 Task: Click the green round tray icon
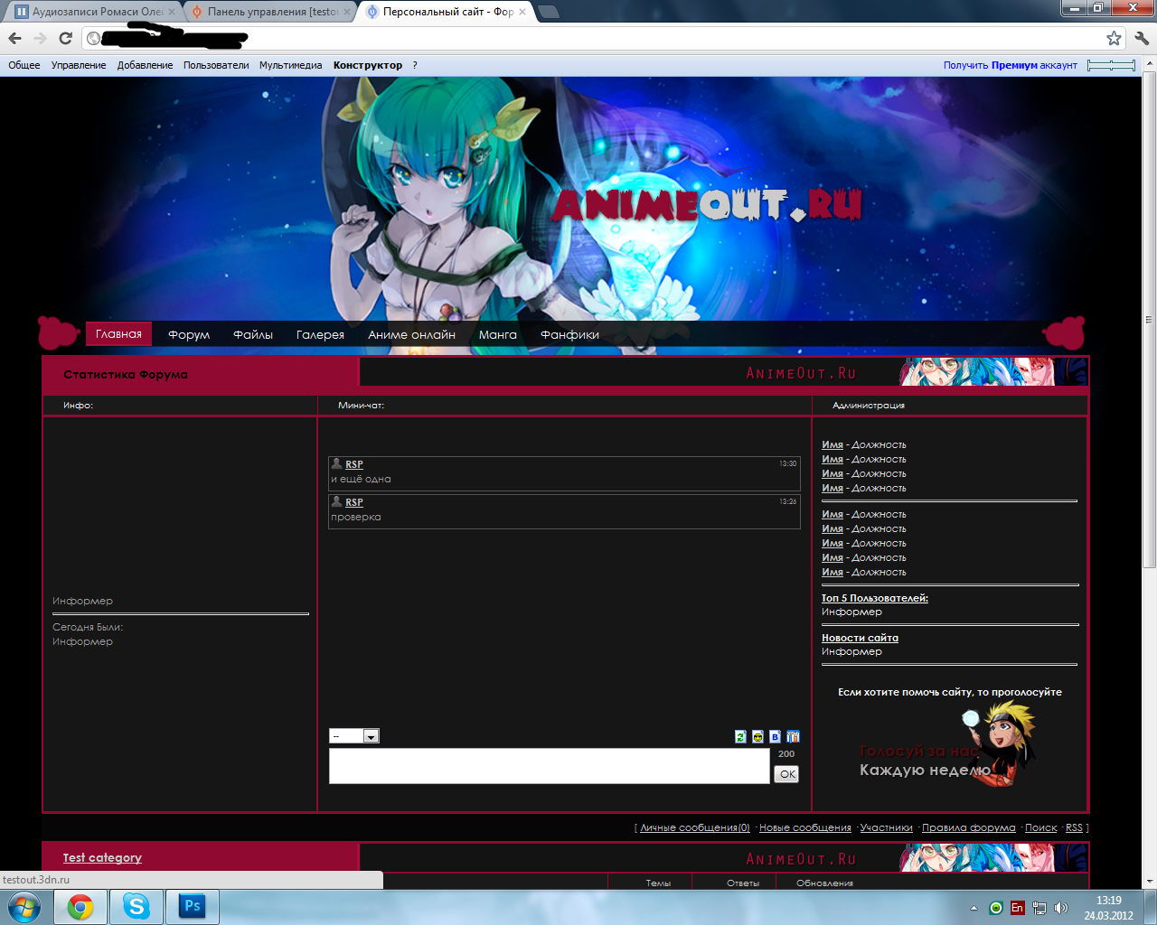[x=995, y=908]
